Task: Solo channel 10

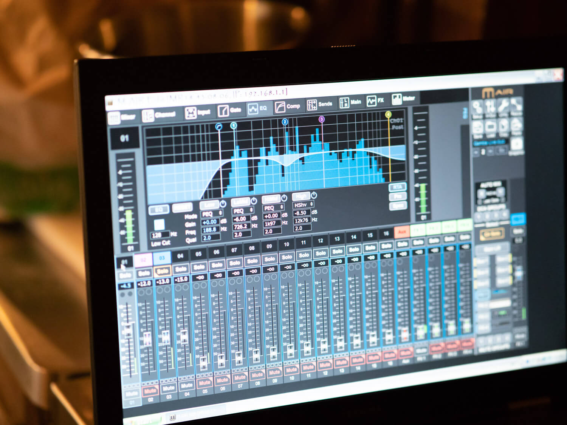Action: 287,257
